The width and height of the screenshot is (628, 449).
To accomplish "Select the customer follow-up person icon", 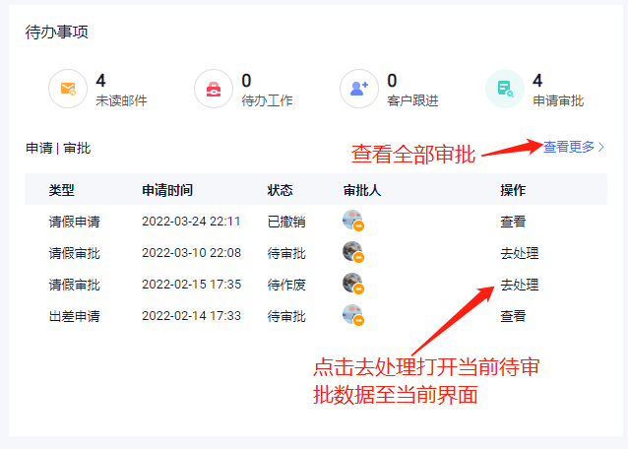I will [x=359, y=89].
